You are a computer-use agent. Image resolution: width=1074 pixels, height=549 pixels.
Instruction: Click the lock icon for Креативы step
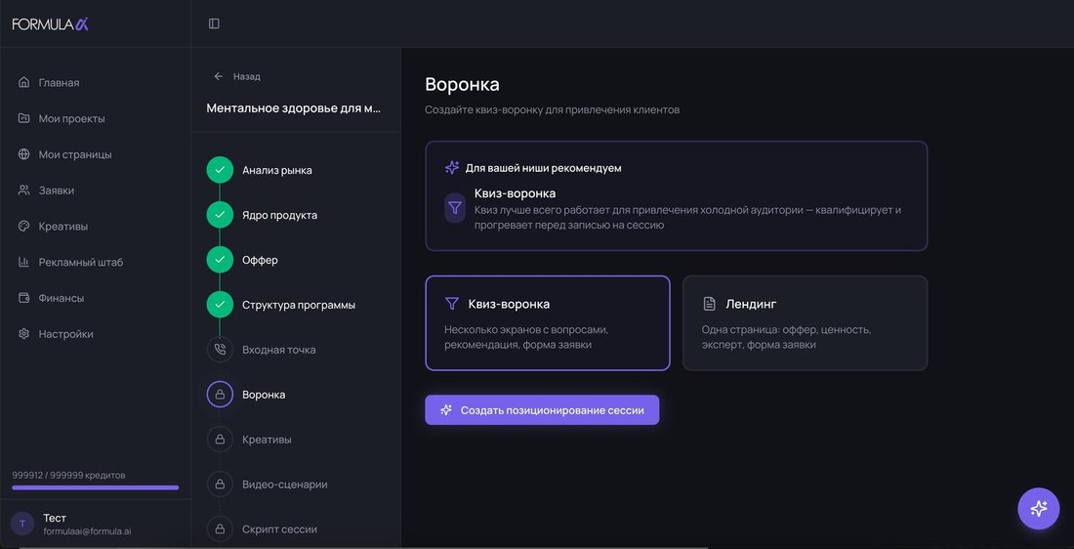click(220, 440)
